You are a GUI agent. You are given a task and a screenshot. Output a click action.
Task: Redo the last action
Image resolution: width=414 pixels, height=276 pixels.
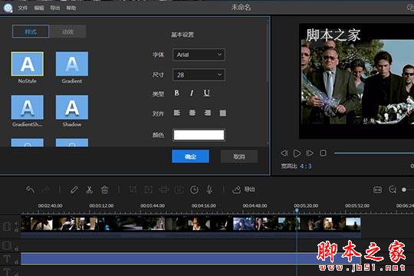click(46, 189)
